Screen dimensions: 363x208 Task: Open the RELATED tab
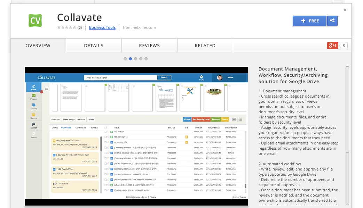coord(205,46)
